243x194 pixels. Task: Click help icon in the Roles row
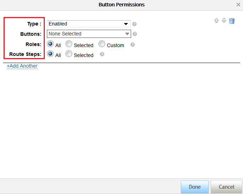[x=133, y=45]
